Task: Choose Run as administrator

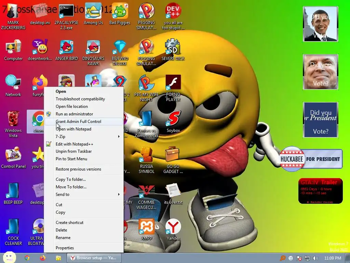Action: 84,114
